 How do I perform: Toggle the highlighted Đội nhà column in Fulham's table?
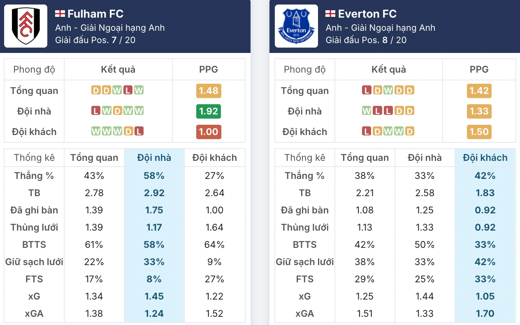click(x=154, y=158)
